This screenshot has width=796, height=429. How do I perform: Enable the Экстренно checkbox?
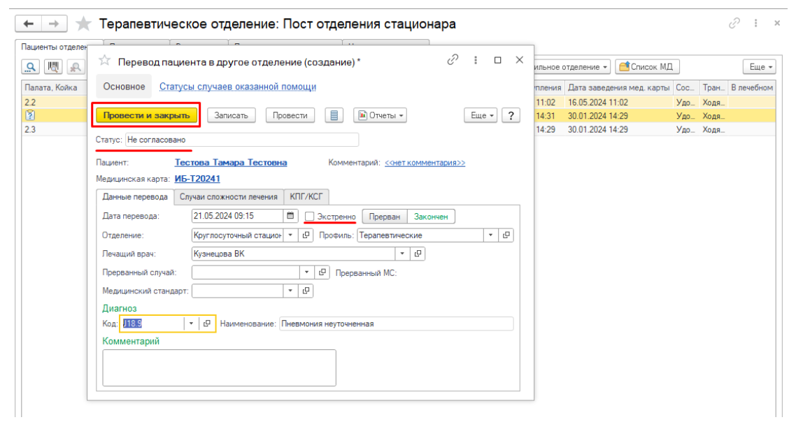coord(310,217)
